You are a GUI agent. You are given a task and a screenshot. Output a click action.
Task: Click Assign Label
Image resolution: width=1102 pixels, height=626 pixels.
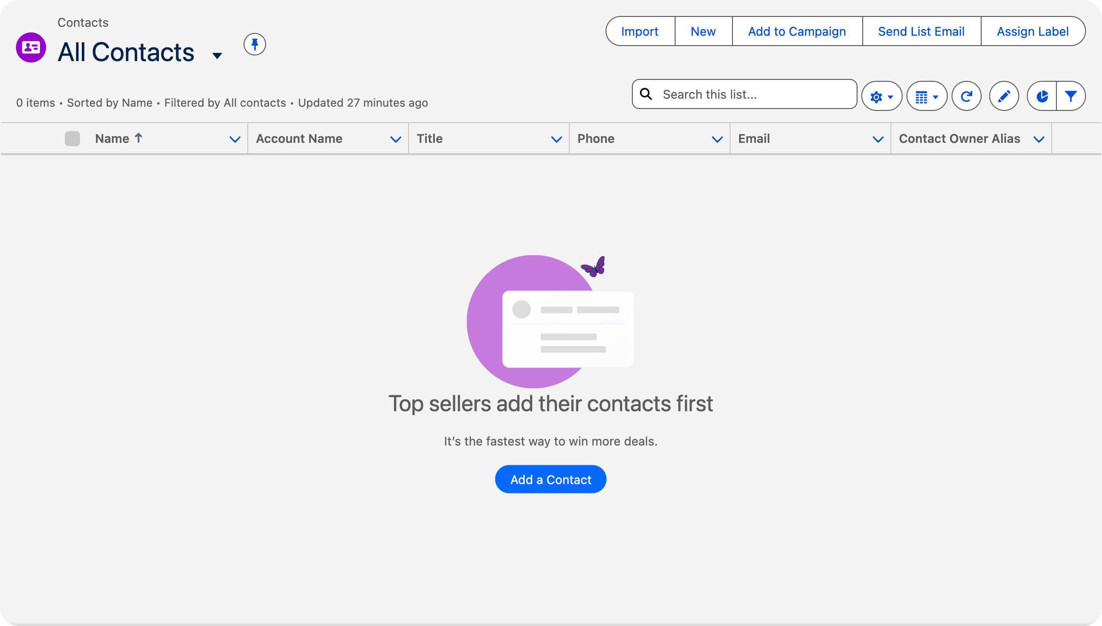pos(1033,31)
